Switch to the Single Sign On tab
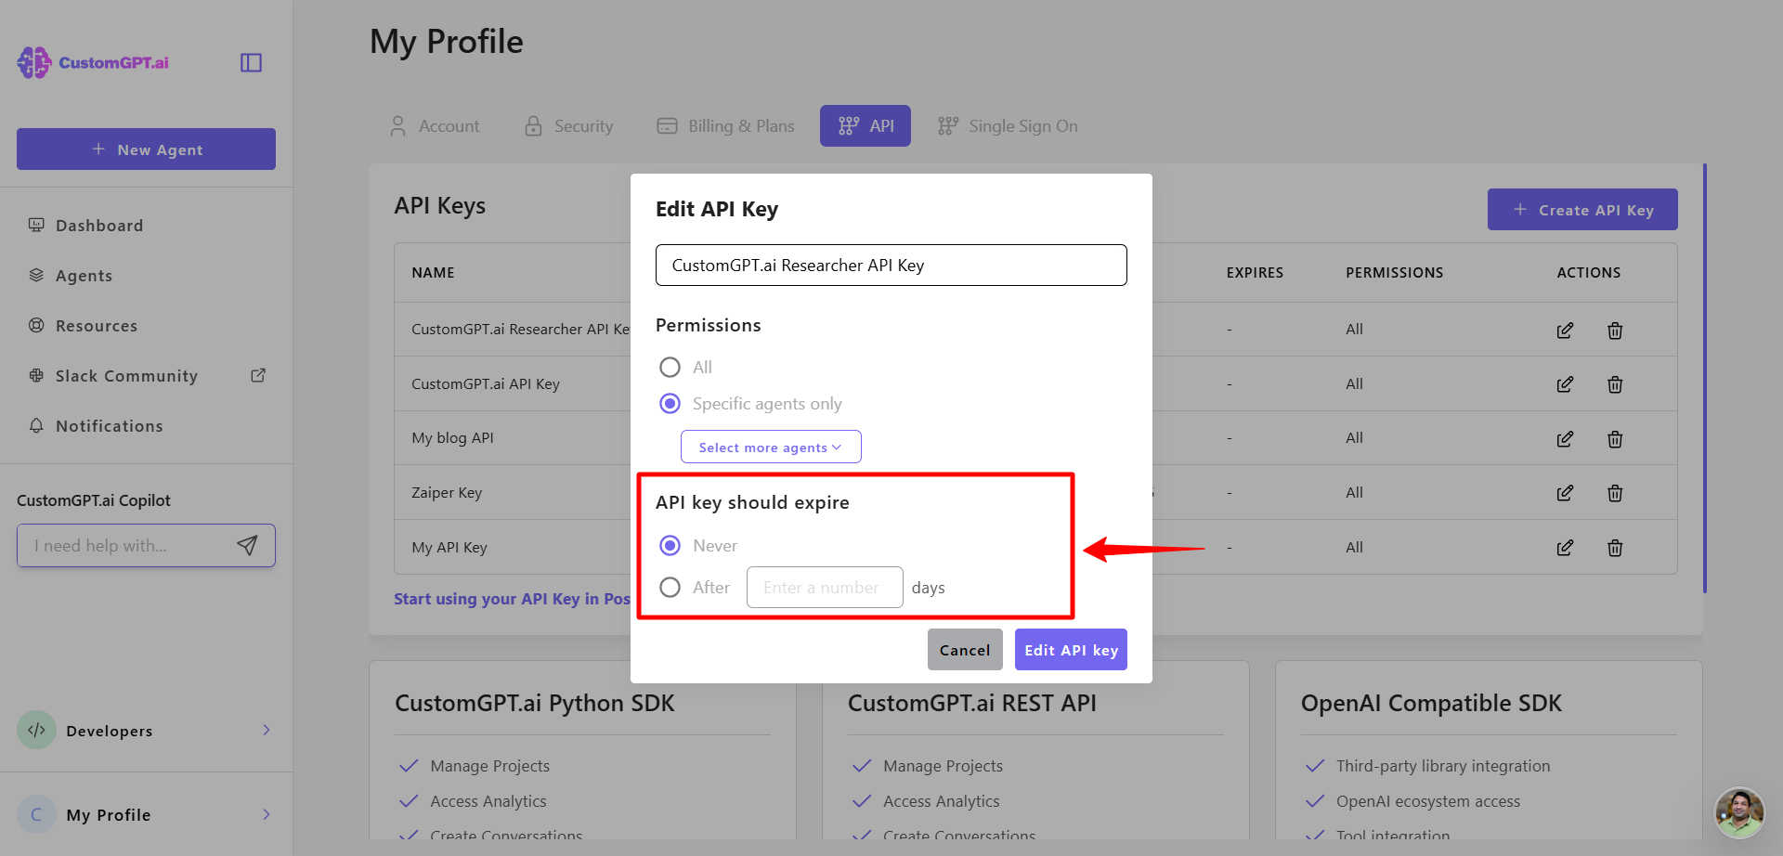 click(1008, 126)
